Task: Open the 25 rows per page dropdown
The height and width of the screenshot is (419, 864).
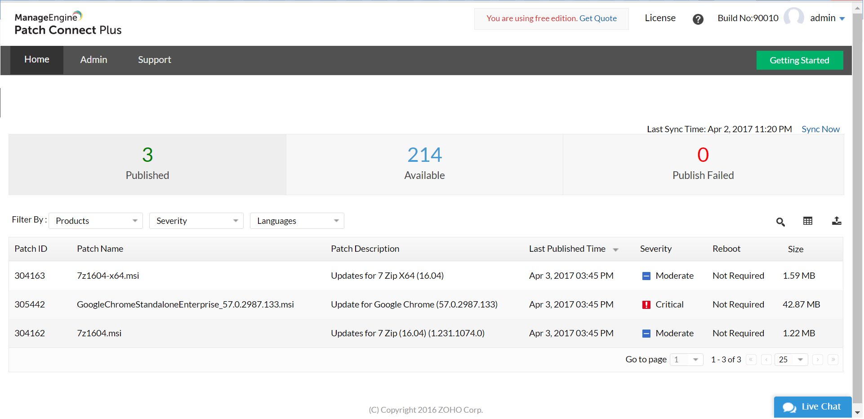Action: click(x=792, y=360)
